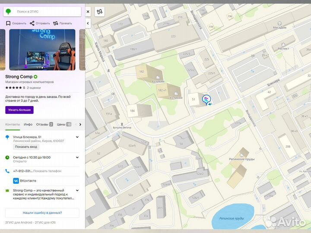
Task: Collapse the side panel with left chevron
Action: coord(88,23)
